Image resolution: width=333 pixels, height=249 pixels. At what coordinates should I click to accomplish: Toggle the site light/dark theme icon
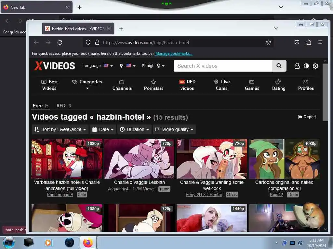tap(306, 66)
